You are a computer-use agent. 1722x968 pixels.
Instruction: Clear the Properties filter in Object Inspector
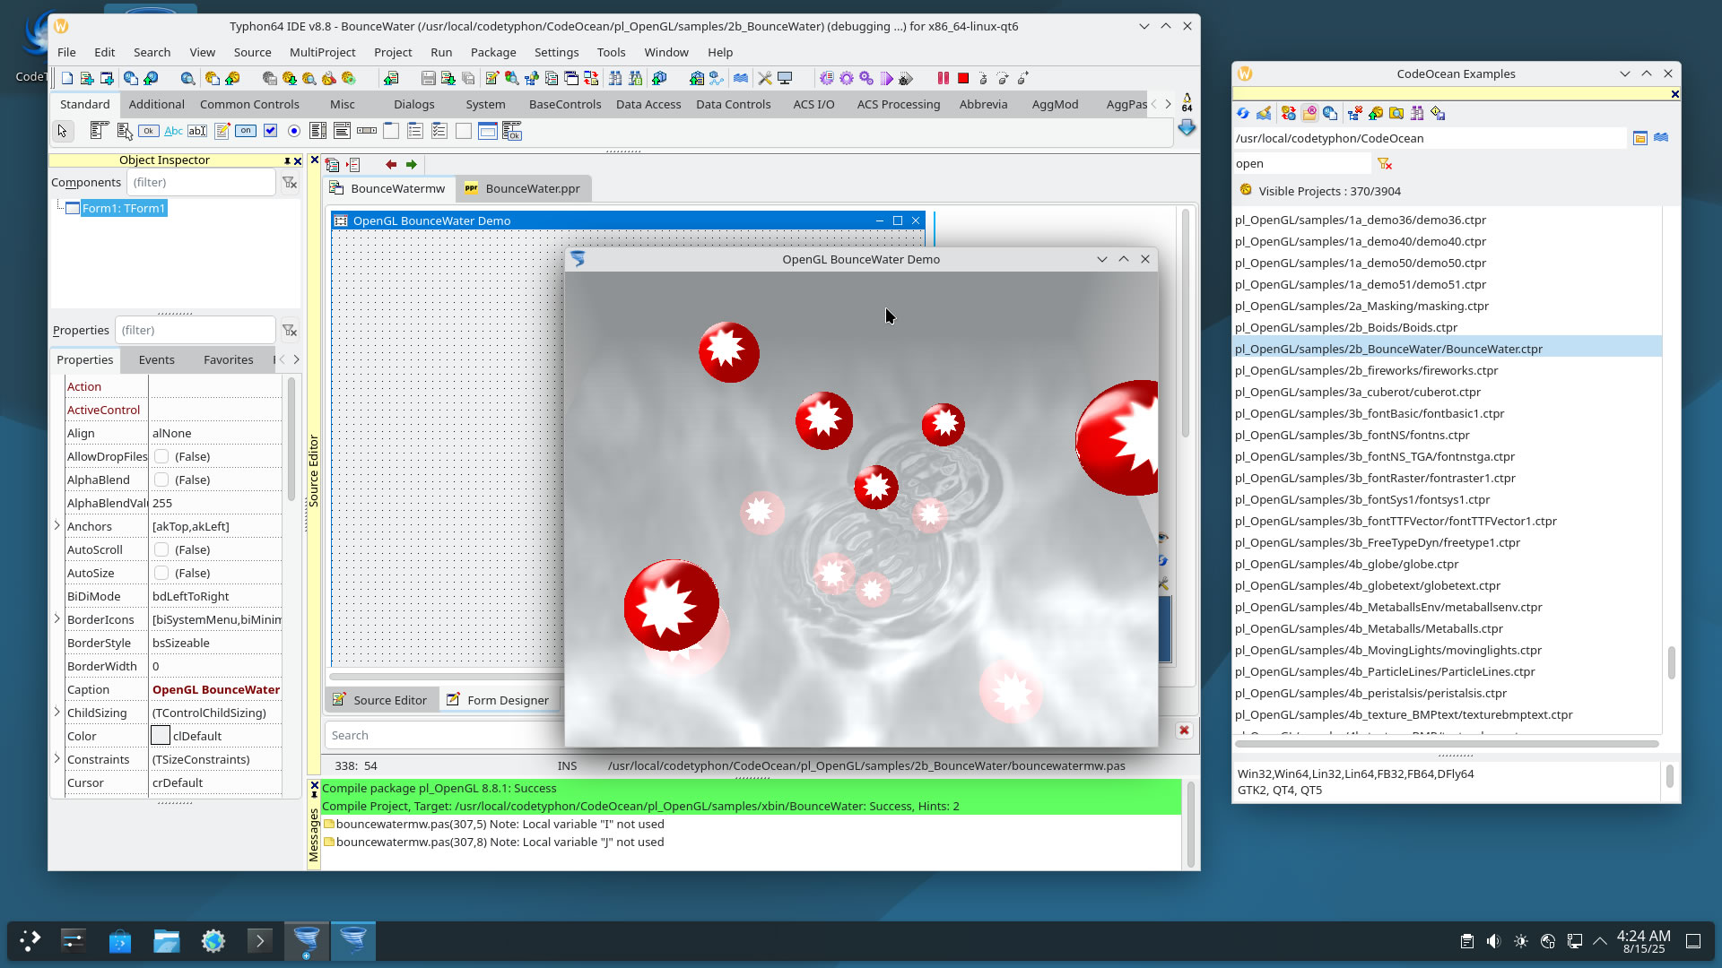290,330
